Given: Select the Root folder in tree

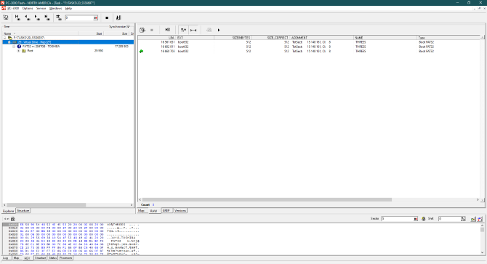Looking at the screenshot, I should point(30,51).
